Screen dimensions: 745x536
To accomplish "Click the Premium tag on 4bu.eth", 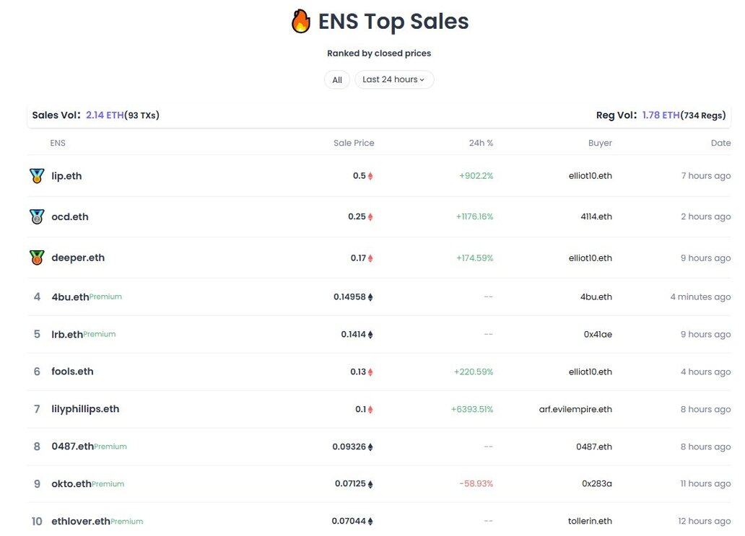I will 105,296.
